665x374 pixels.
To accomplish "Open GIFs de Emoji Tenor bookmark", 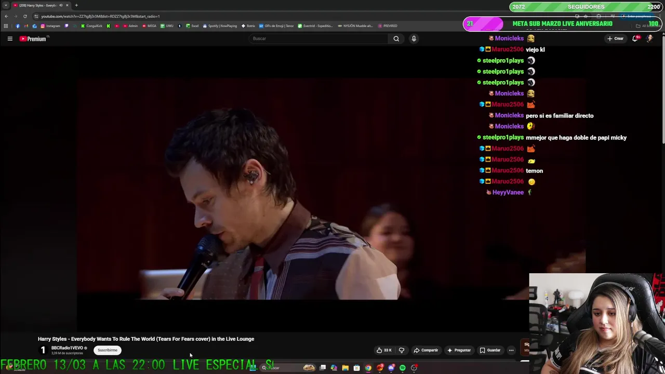I will point(276,26).
